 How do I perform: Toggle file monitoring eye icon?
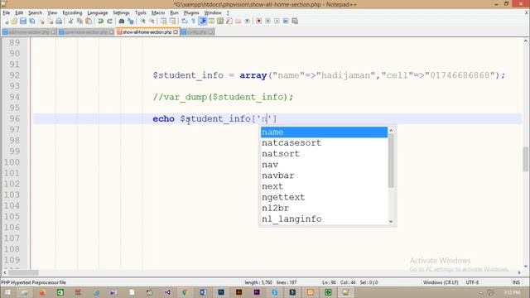coord(247,21)
